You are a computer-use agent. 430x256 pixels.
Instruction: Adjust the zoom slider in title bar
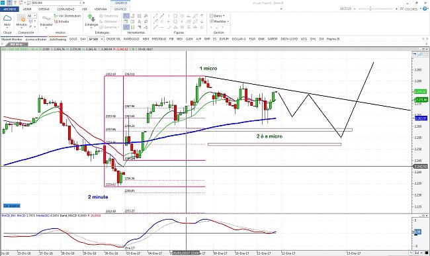coord(370,9)
